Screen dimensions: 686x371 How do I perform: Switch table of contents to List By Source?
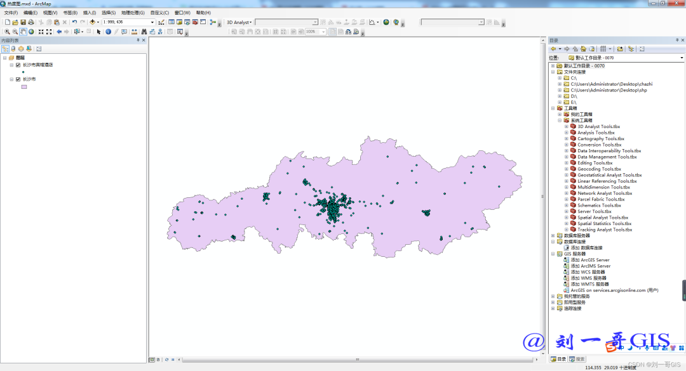pos(13,49)
